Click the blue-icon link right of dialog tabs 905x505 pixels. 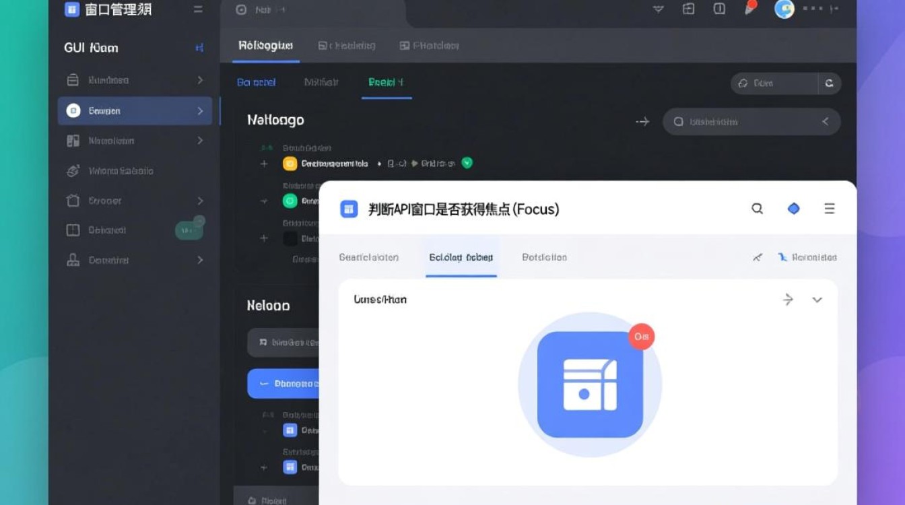[807, 257]
